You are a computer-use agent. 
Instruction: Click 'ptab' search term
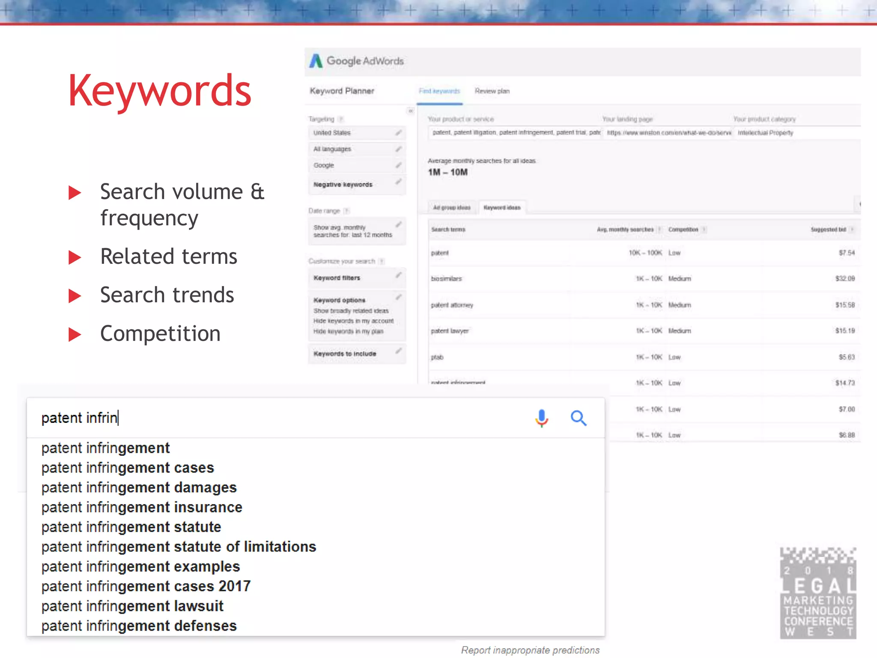tap(437, 357)
